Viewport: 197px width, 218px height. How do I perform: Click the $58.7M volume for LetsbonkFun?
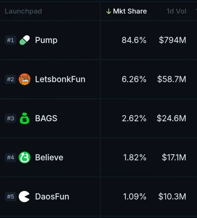click(x=172, y=79)
